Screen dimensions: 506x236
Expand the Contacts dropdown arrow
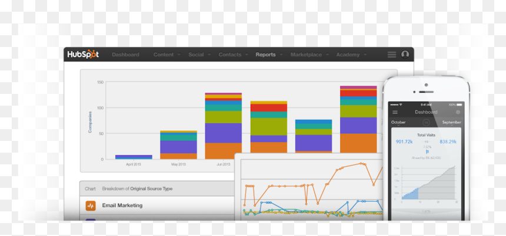247,55
